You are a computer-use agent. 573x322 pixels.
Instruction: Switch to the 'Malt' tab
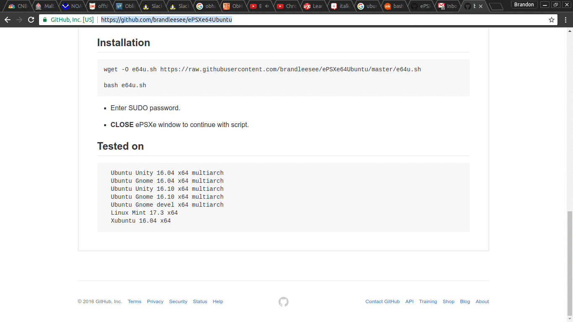45,6
